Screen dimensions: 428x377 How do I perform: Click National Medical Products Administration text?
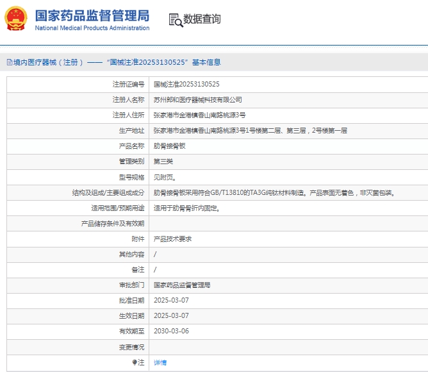tap(92, 28)
